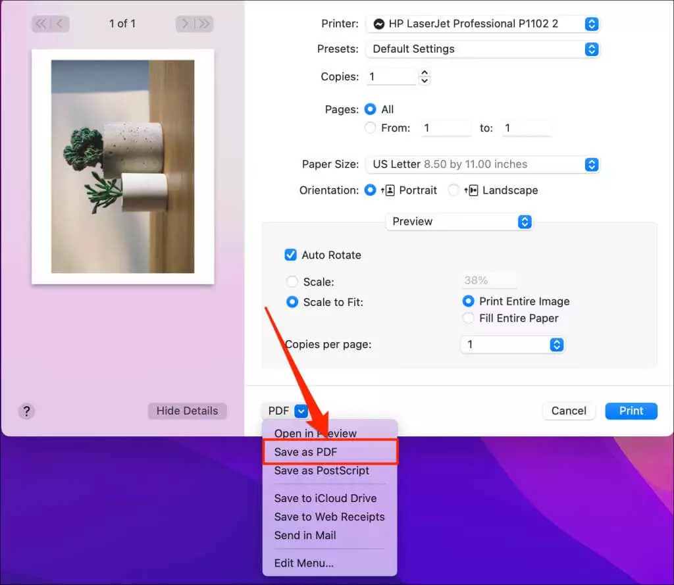Select Save as PDF menu item

point(330,452)
